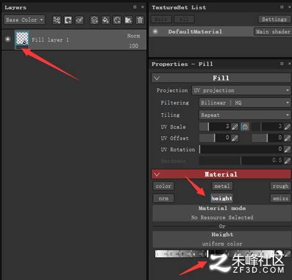292x280 pixels.
Task: Open the Base Color channel dropdown
Action: click(24, 20)
